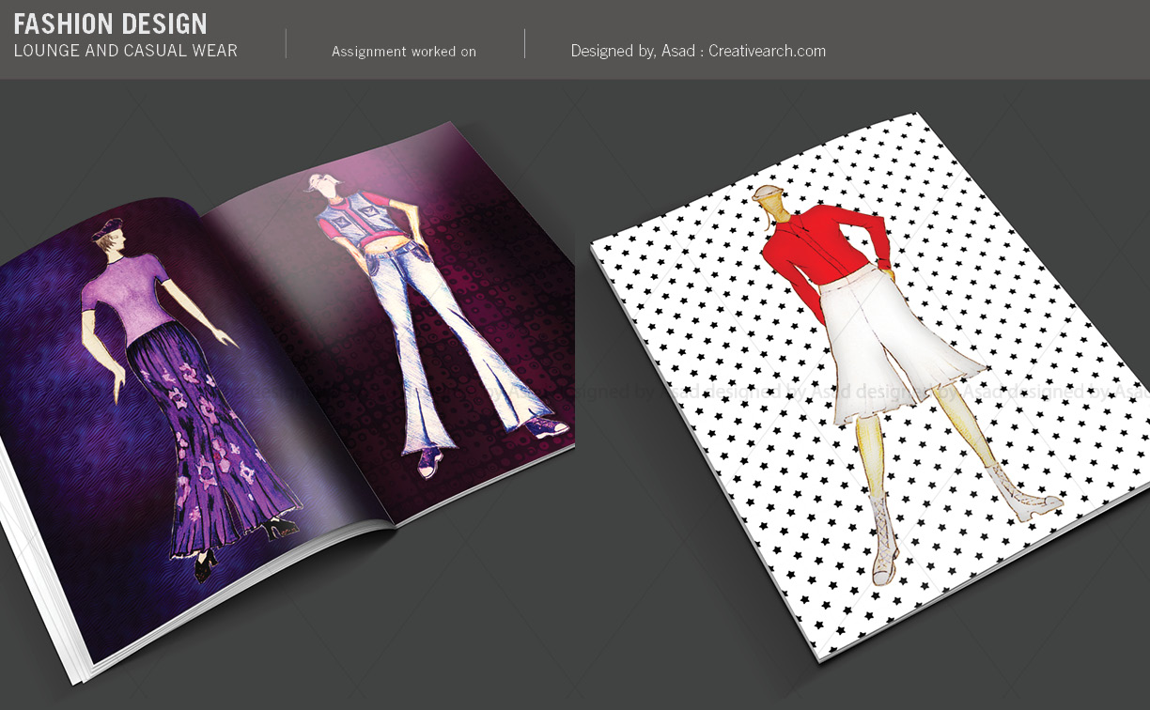Select the sneakers on the jeans figure
This screenshot has width=1150, height=710.
point(547,428)
